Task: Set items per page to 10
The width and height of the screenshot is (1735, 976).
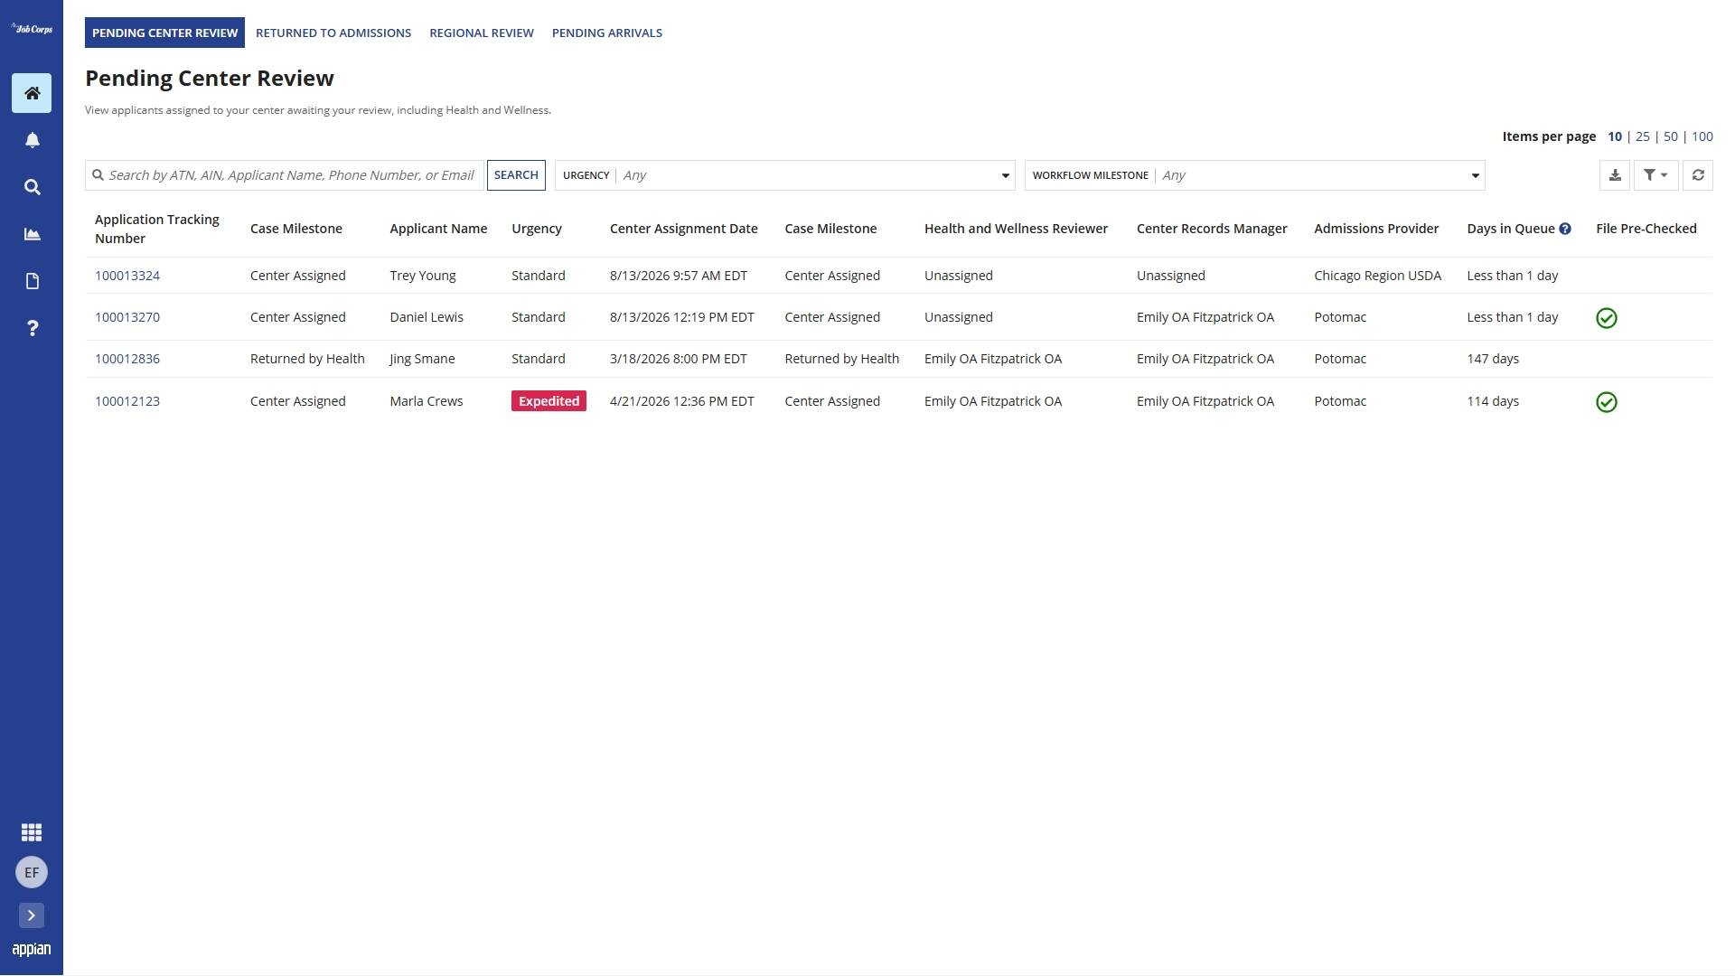Action: tap(1615, 136)
